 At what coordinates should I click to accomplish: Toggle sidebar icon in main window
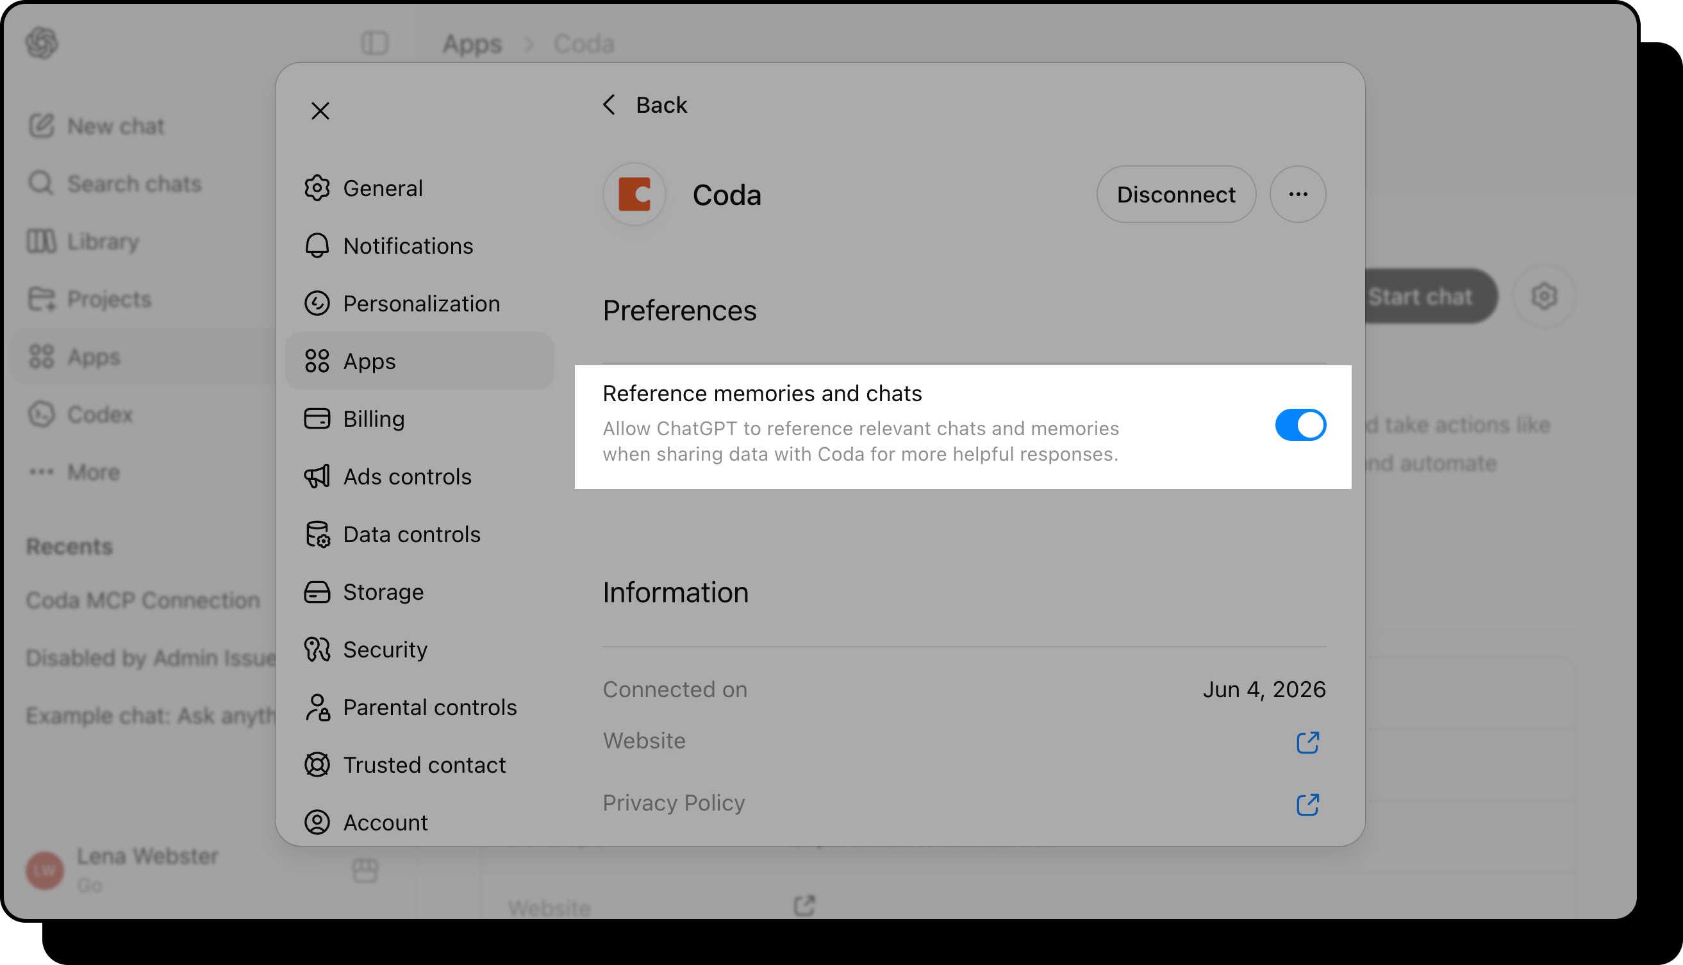pos(374,43)
